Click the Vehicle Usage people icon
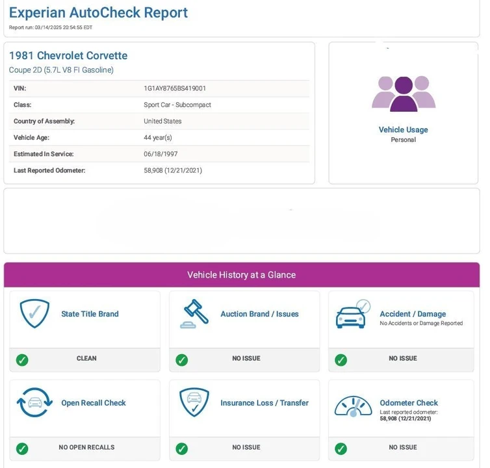 click(404, 94)
